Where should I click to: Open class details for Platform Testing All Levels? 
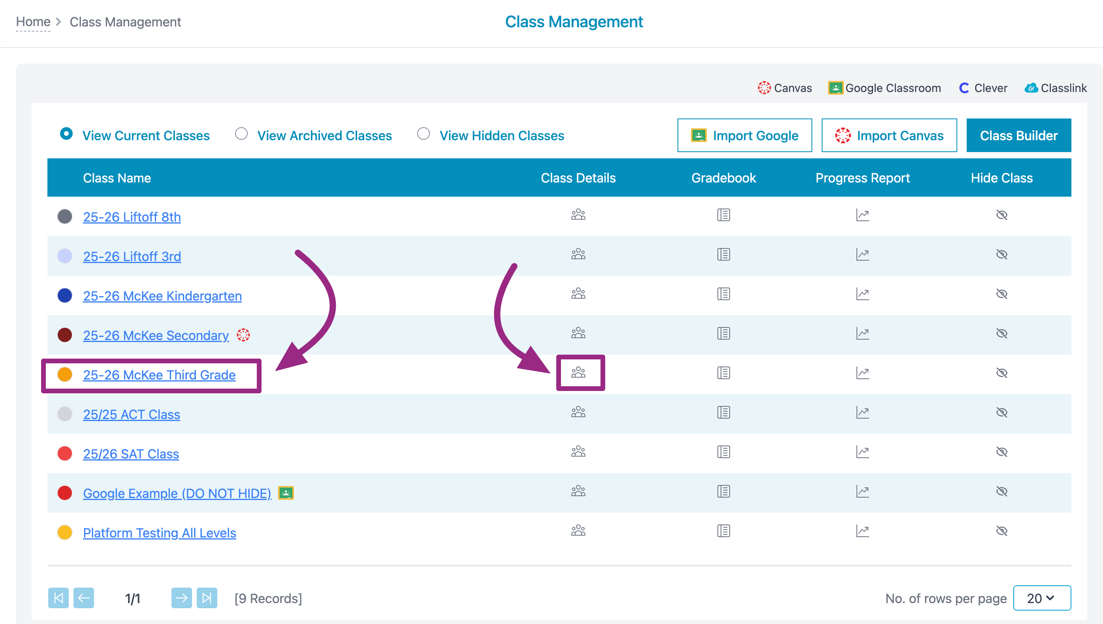coord(578,530)
